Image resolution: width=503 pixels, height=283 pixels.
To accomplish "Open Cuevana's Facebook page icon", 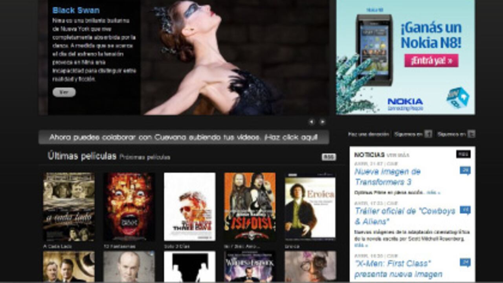I will tap(428, 134).
